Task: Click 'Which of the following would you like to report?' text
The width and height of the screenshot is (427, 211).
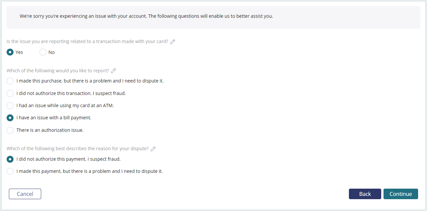Action: coord(58,71)
